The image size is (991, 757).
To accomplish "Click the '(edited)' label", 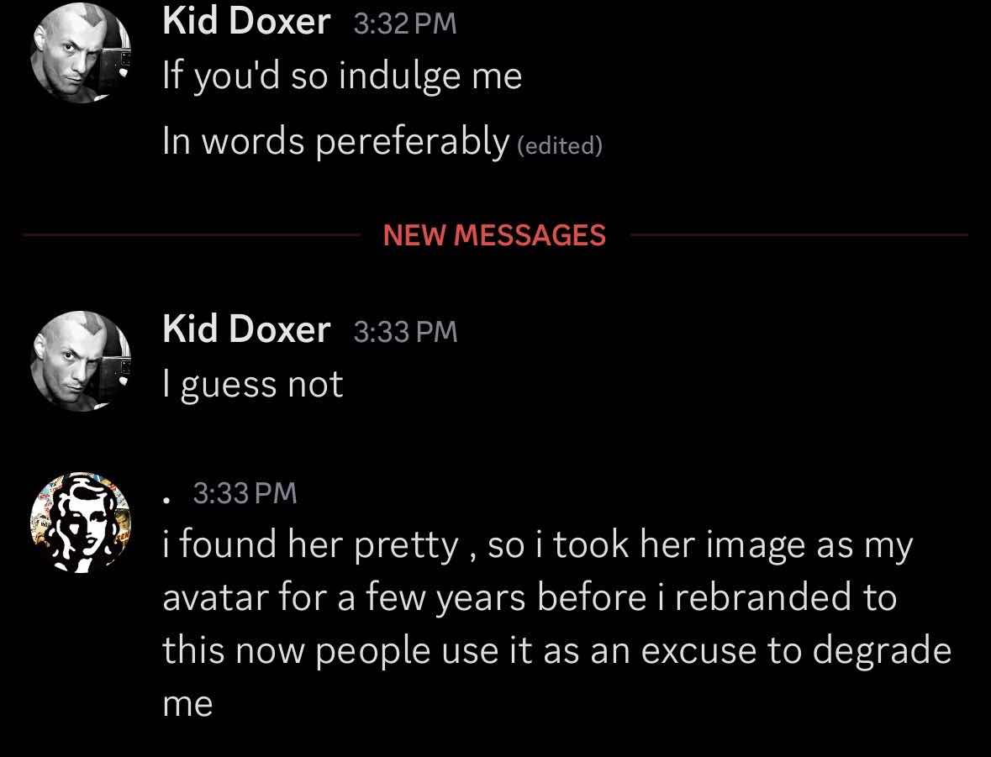I will [x=560, y=146].
